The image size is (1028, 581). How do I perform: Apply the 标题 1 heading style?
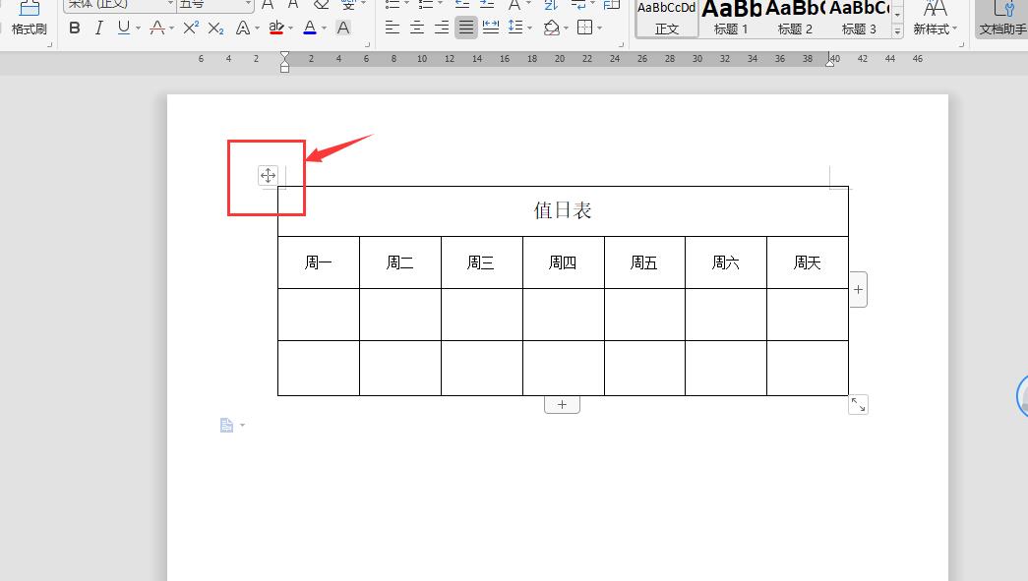pyautogui.click(x=729, y=20)
